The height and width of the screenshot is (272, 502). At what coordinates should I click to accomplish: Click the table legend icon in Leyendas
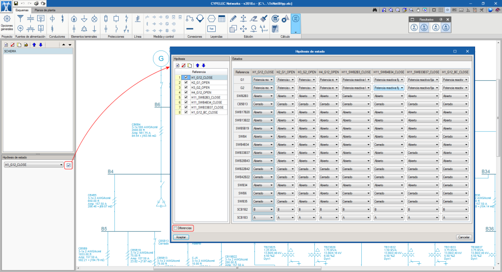pos(222,18)
